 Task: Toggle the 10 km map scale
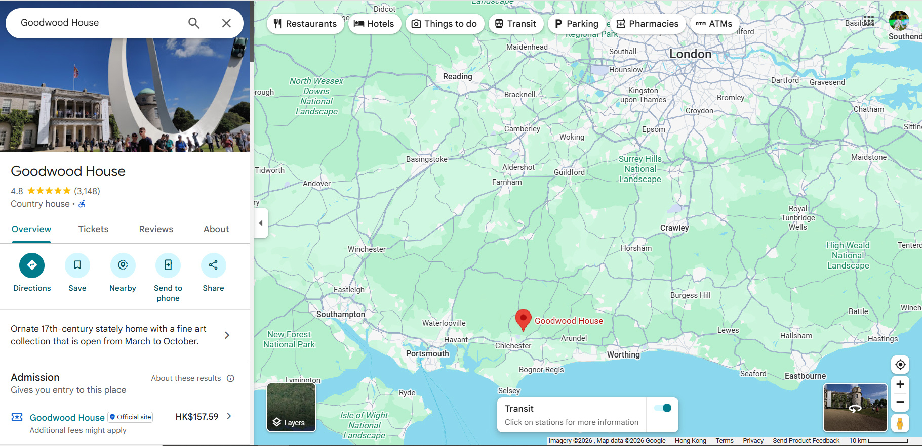click(x=878, y=441)
